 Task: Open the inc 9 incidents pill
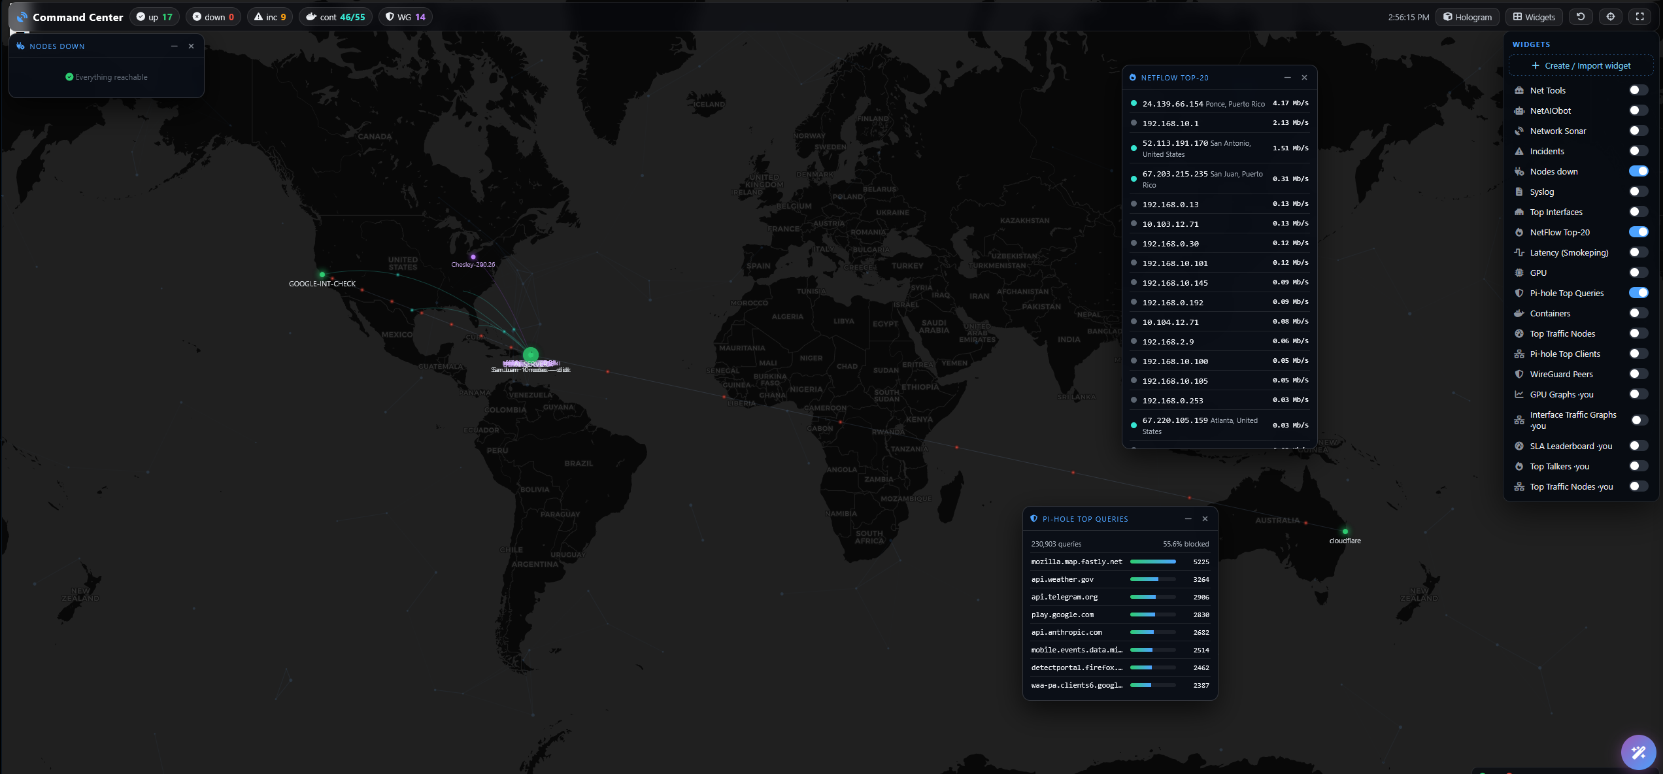(270, 17)
